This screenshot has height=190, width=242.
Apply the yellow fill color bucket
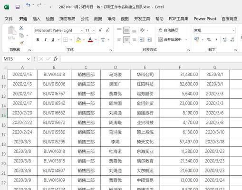[x=78, y=39]
